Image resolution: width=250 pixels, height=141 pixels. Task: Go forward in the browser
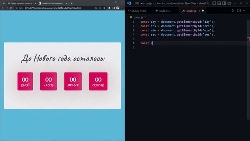click(x=7, y=8)
